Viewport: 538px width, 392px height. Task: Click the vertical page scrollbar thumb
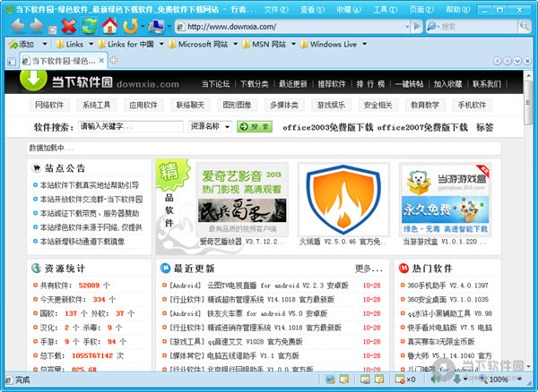point(528,102)
